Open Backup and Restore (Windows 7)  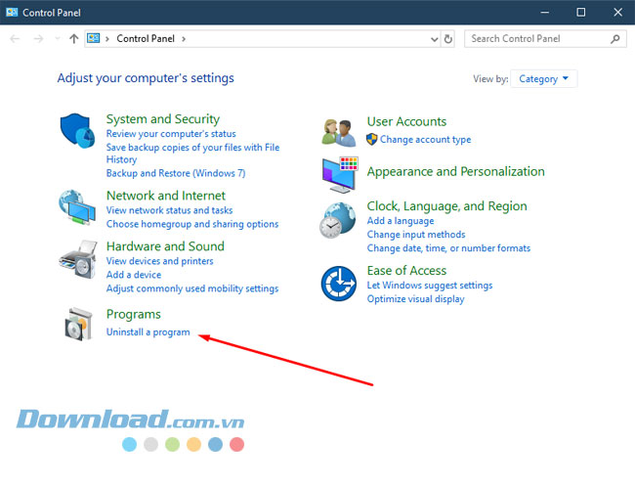coord(175,173)
